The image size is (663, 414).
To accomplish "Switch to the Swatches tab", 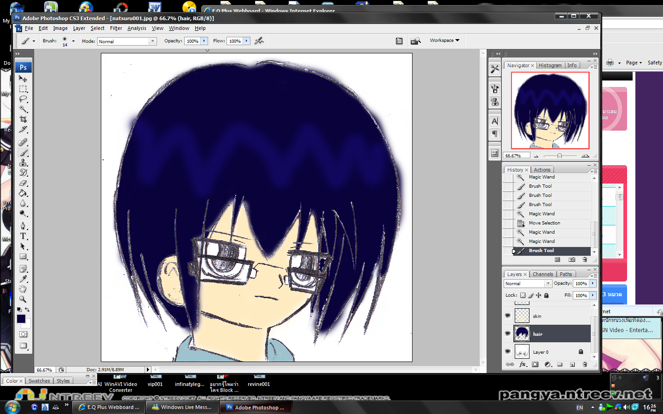I will tap(39, 381).
